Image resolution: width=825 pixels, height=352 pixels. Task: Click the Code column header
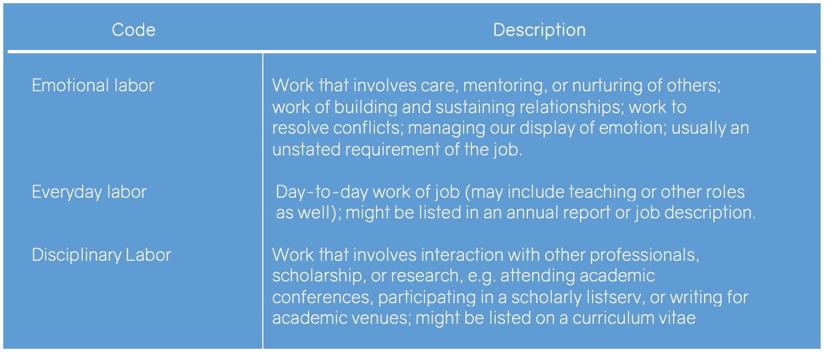[x=133, y=29]
